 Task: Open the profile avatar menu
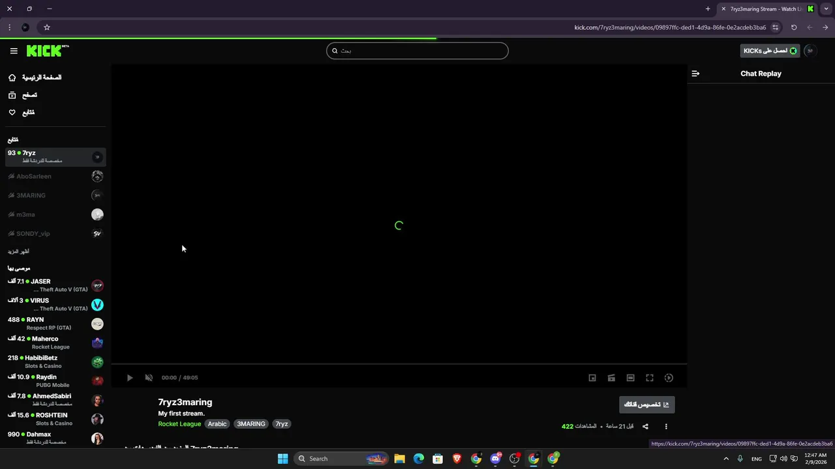810,51
